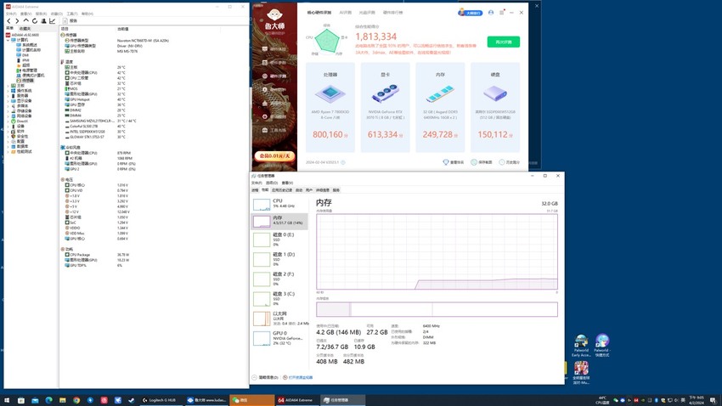Select 以太网 in Task Manager sidebar
The image size is (722, 406).
tap(279, 319)
